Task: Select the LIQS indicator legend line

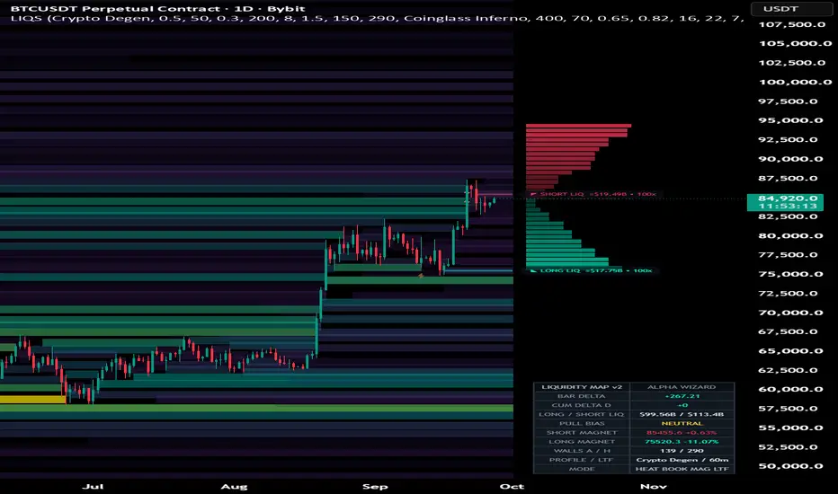Action: (377, 18)
